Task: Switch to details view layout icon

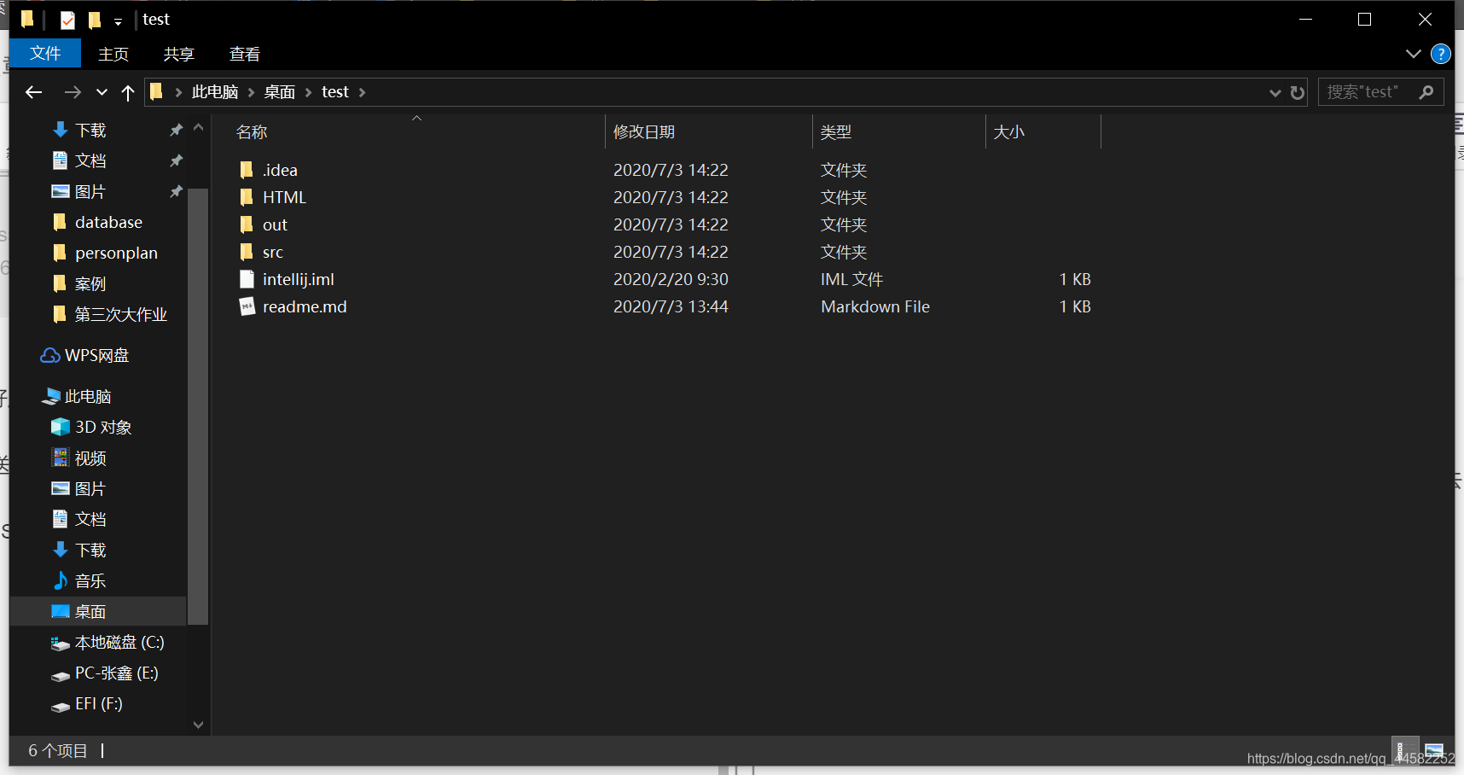Action: tap(1405, 751)
